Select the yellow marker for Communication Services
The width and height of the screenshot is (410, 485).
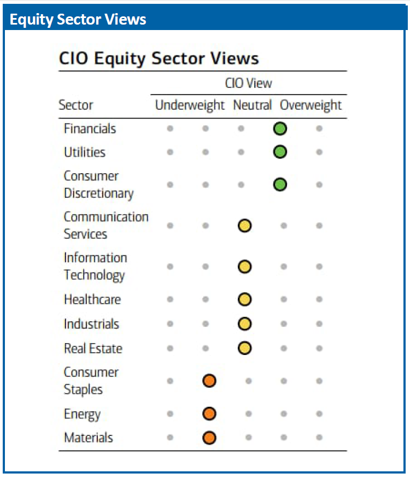[244, 226]
